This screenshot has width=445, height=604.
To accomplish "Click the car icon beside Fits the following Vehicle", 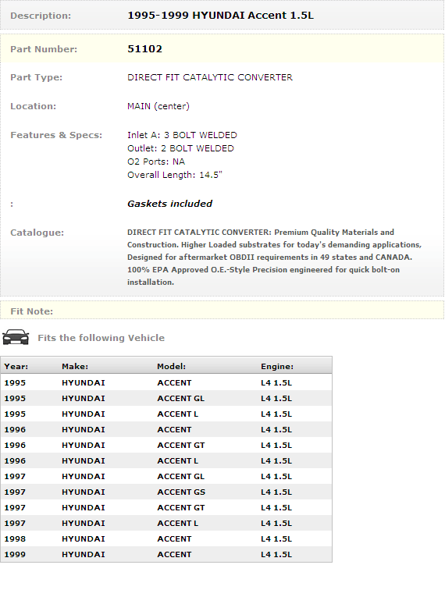I will coord(16,337).
